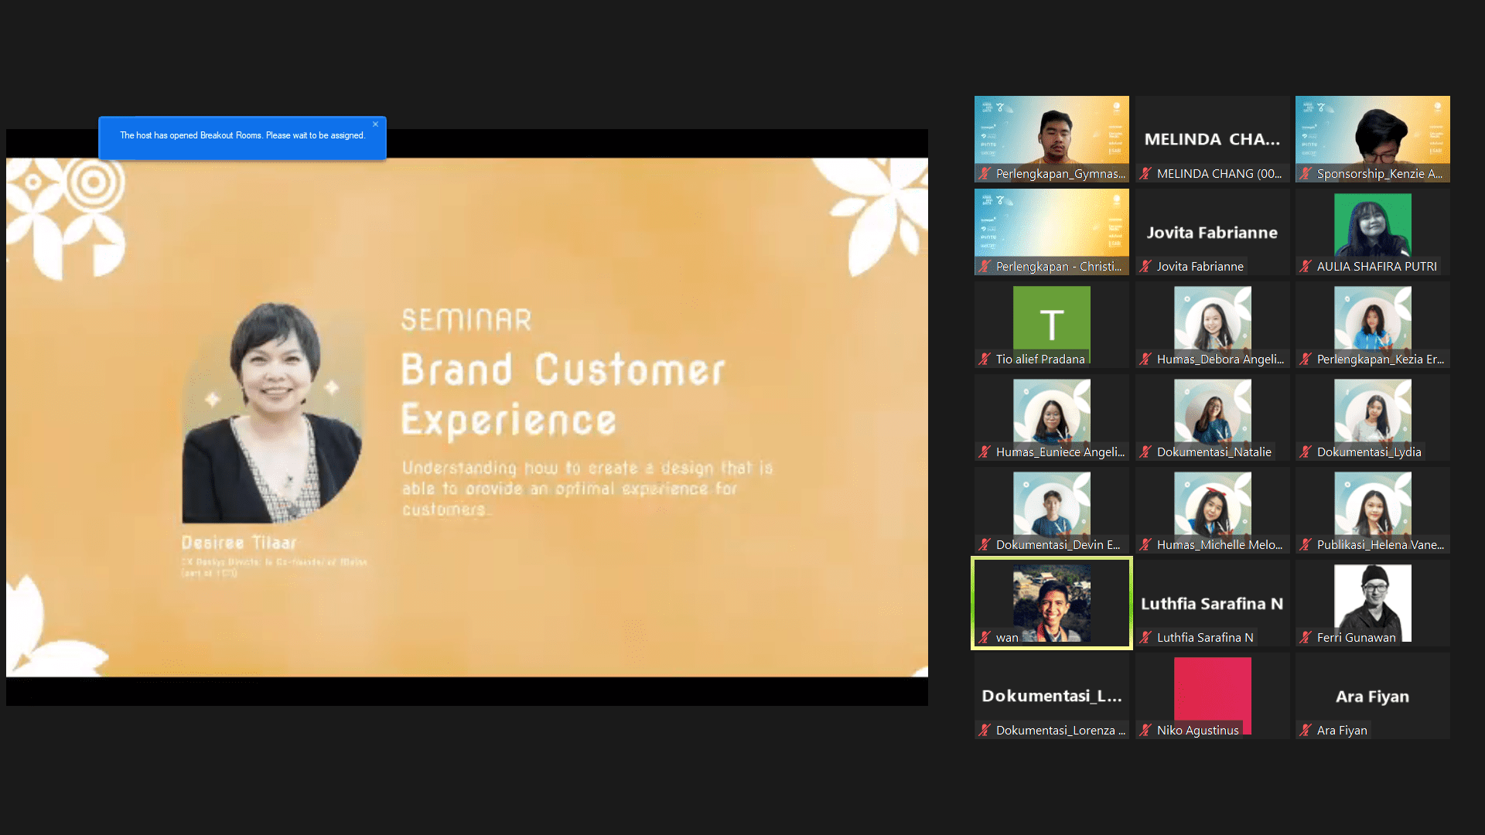Select the highlighted wan participant tile
Viewport: 1485px width, 835px height.
click(1051, 601)
